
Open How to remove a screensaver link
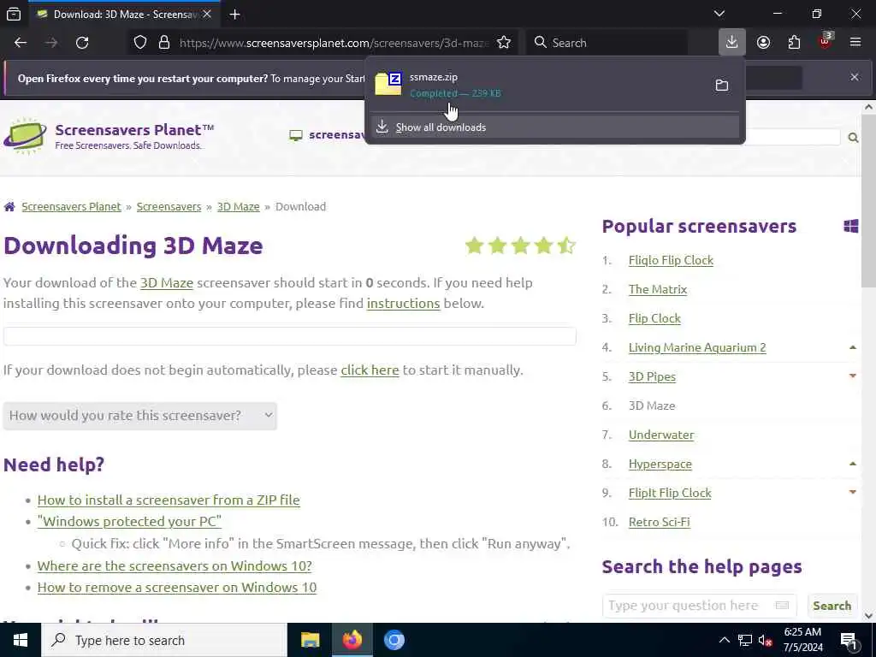tap(176, 588)
